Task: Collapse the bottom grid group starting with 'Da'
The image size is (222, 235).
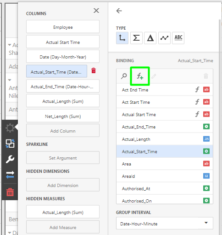Action: [10, 233]
